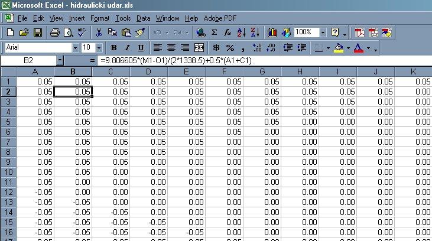Click the third Adobe PDF review icon

[387, 32]
